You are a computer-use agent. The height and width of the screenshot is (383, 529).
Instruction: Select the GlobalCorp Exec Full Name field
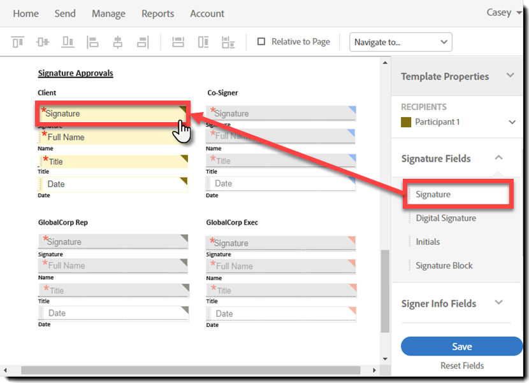[281, 266]
